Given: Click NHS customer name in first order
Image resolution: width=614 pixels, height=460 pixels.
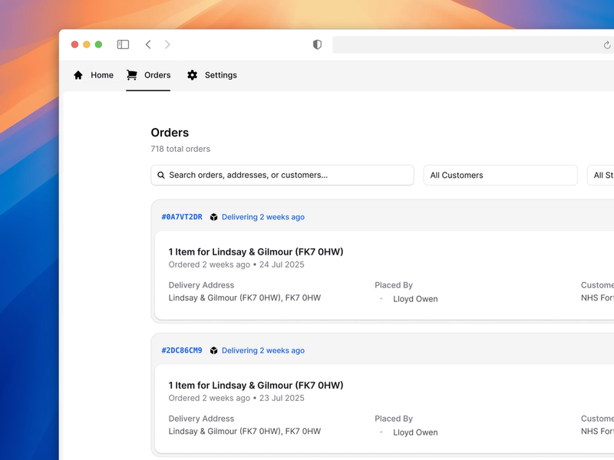Looking at the screenshot, I should [x=597, y=297].
